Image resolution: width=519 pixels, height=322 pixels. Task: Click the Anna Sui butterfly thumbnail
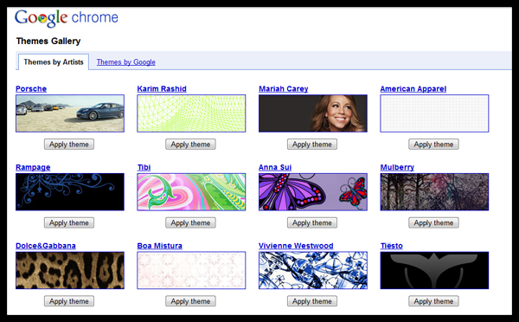[313, 192]
